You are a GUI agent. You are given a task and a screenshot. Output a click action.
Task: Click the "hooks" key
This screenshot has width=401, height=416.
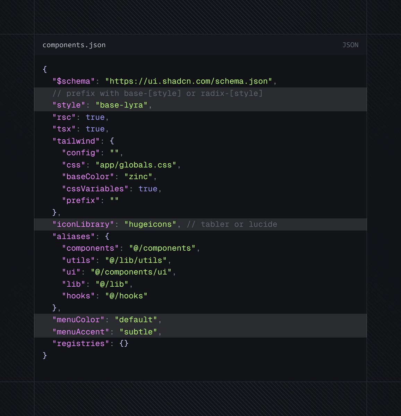[x=78, y=296]
